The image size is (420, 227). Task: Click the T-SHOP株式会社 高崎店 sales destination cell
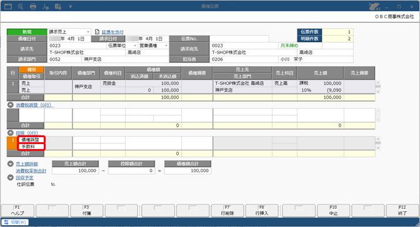(242, 84)
